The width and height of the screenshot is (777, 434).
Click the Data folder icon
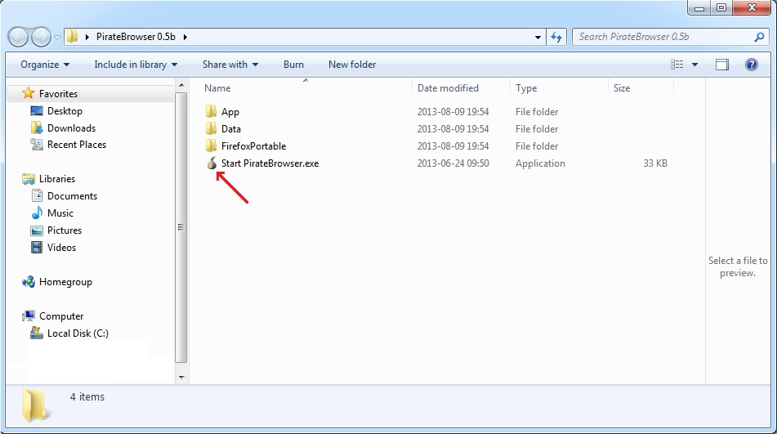(x=211, y=128)
